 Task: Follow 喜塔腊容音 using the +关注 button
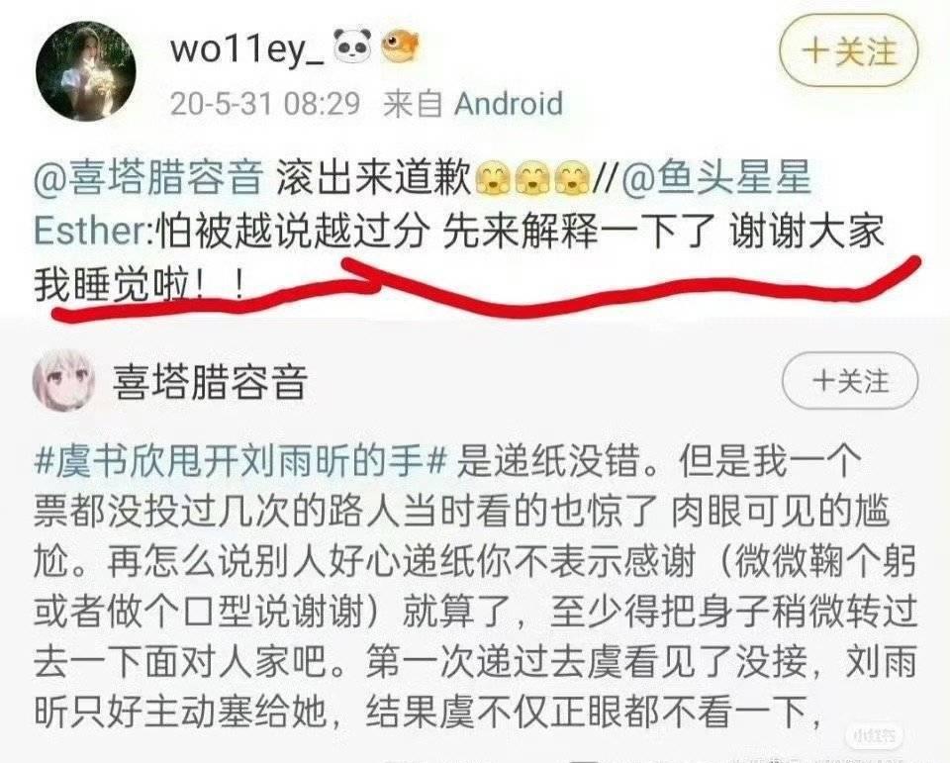click(x=850, y=381)
